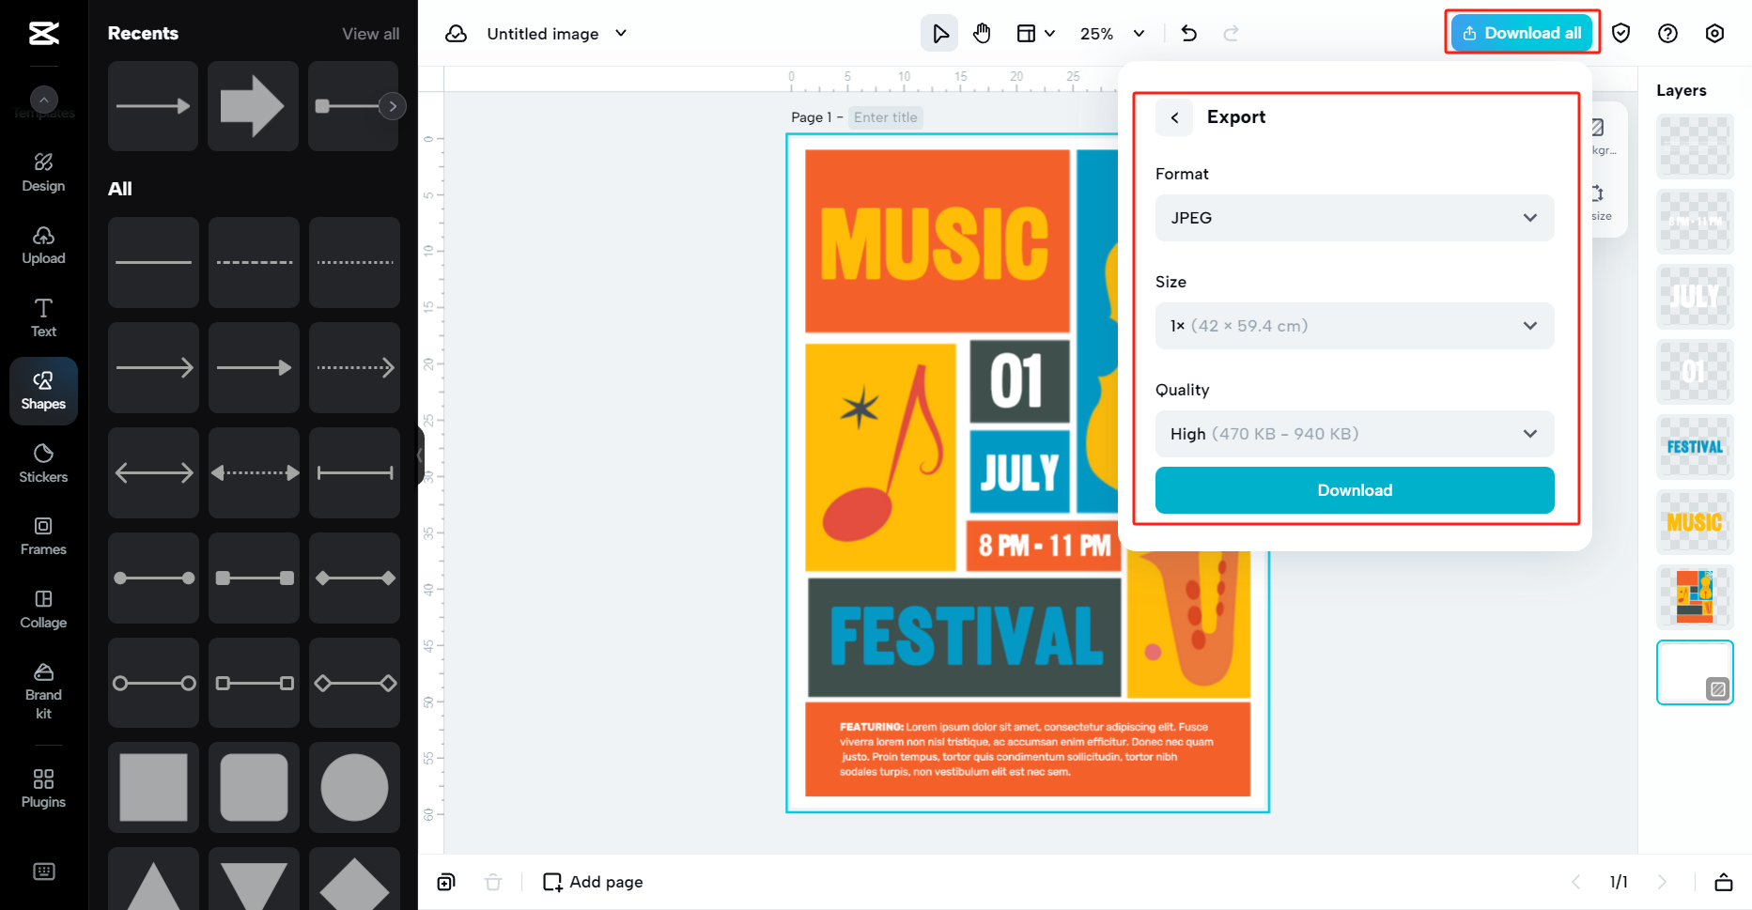Redo the last action
This screenshot has width=1752, height=910.
[x=1231, y=34]
